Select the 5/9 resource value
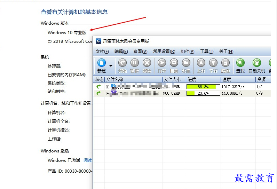The height and width of the screenshot is (189, 277). (259, 93)
